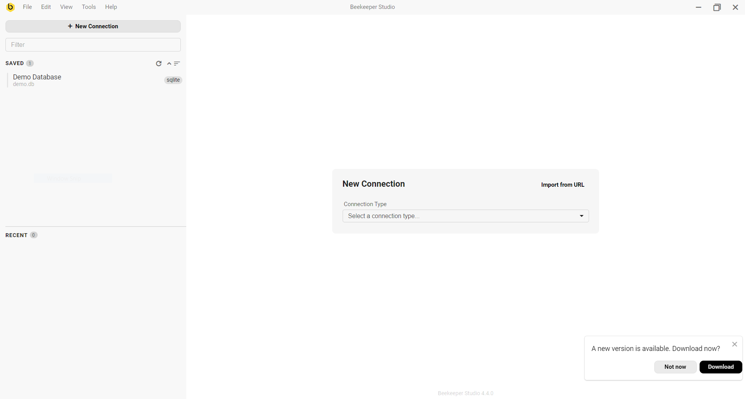Screen dimensions: 745x399
Task: Open the Help menu
Action: point(111,7)
